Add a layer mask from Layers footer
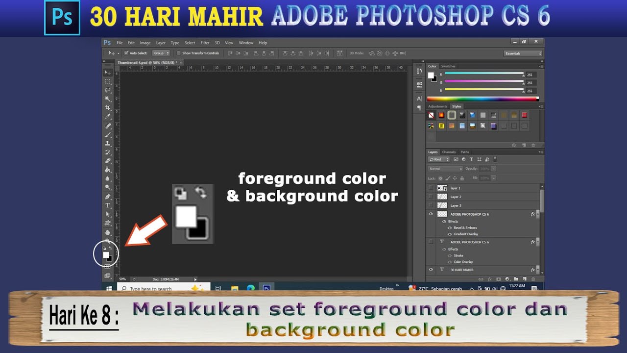Image resolution: width=627 pixels, height=353 pixels. point(498,279)
